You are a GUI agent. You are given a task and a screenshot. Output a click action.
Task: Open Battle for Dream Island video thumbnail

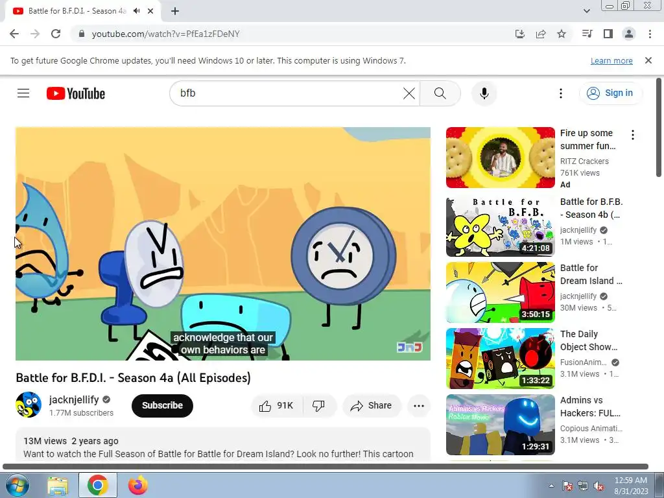[x=500, y=292]
